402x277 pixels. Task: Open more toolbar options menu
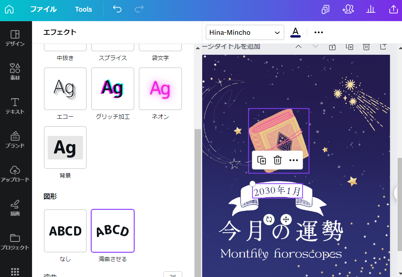[318, 32]
